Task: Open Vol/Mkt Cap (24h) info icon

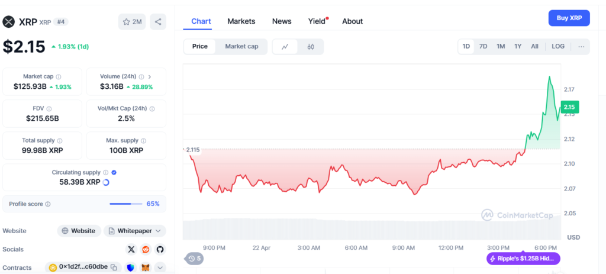Action: pyautogui.click(x=152, y=109)
